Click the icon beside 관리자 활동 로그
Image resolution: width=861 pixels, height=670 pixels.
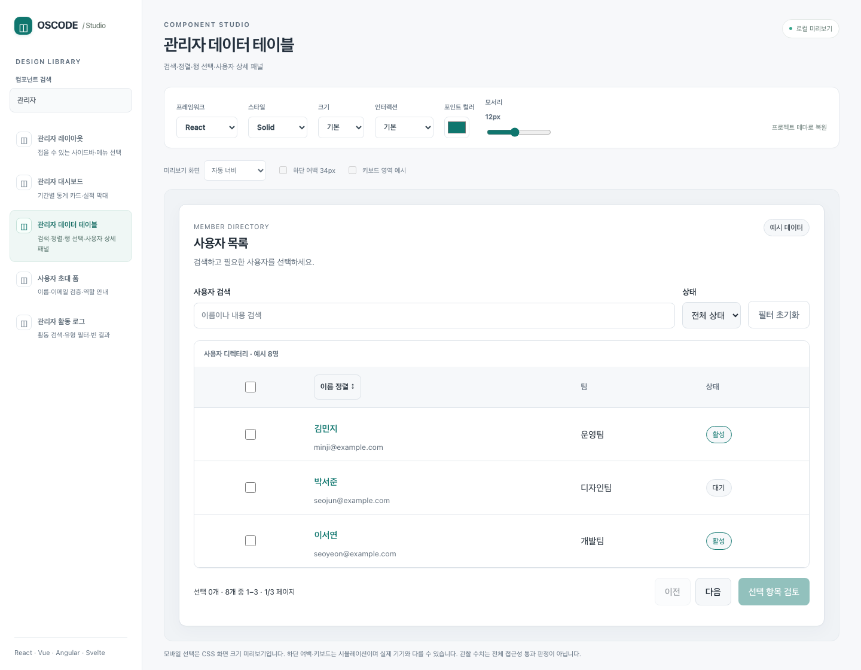click(x=24, y=322)
